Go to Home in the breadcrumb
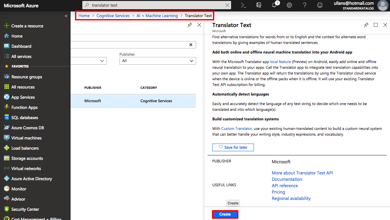The image size is (390, 220). click(84, 16)
